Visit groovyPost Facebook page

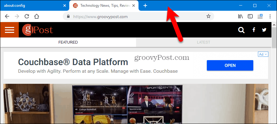click(254, 30)
